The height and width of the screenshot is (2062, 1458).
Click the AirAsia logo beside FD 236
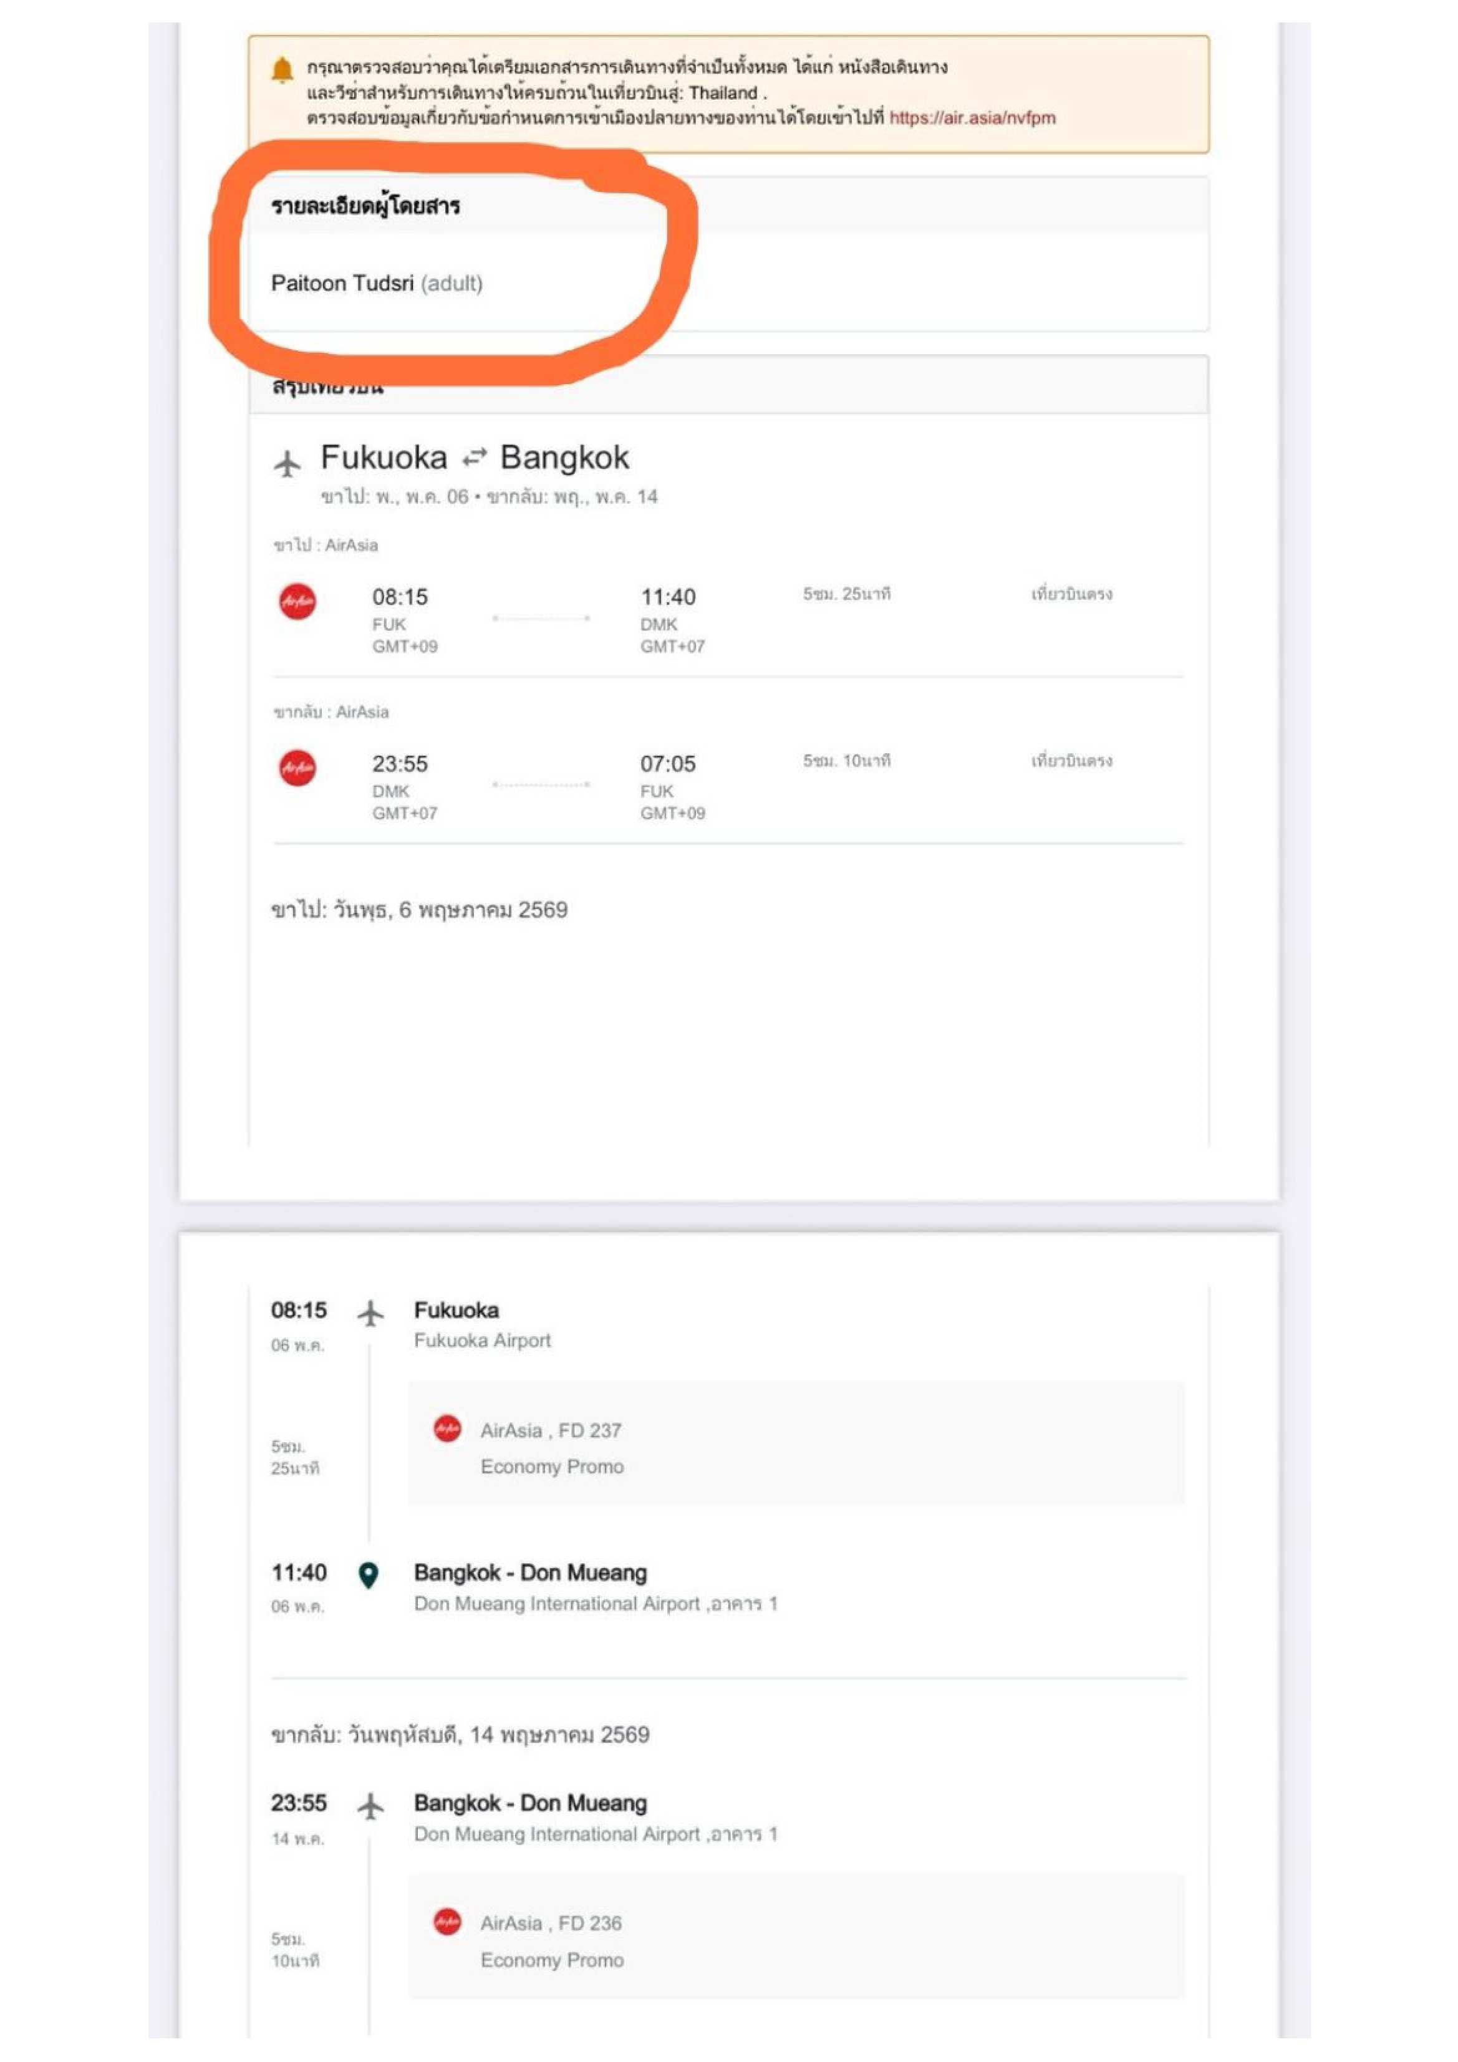coord(447,1921)
